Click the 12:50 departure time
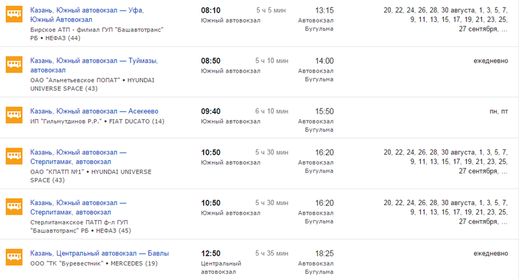Image resolution: width=519 pixels, height=279 pixels. 211,253
